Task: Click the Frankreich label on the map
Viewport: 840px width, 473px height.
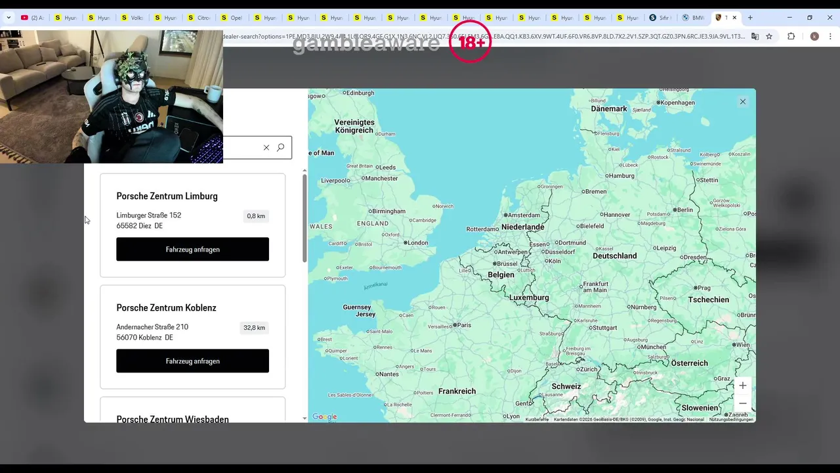Action: point(457,391)
